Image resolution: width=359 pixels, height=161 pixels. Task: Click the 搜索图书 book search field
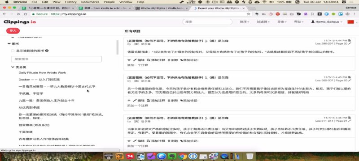pos(57,59)
